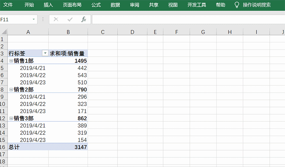The height and width of the screenshot is (167, 285).
Task: Open the name box dropdown arrow
Action: [34, 19]
